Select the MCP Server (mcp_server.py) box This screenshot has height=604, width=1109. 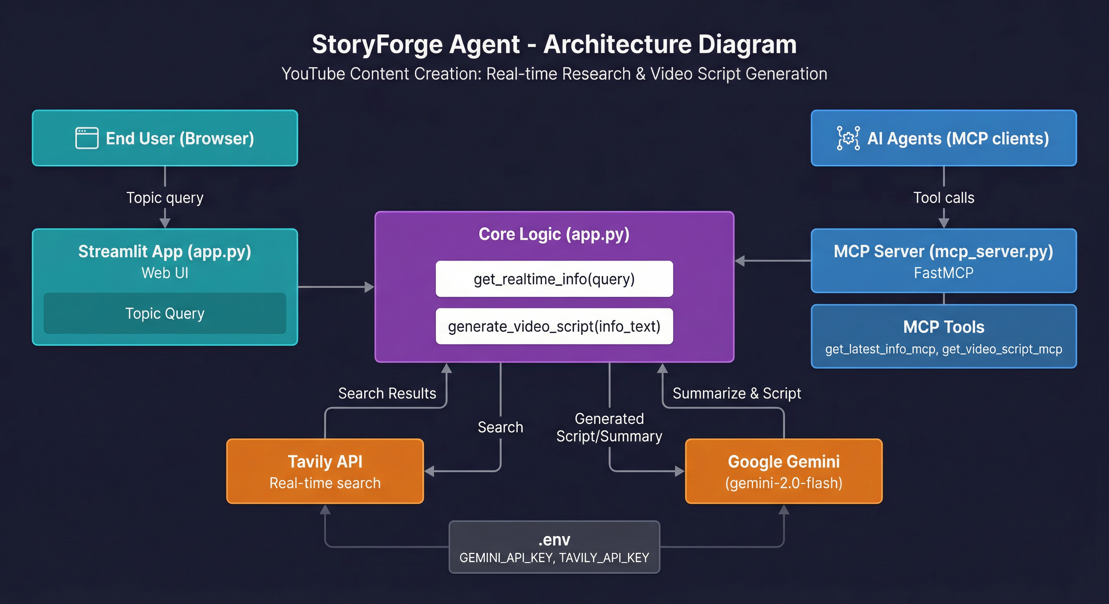(x=943, y=261)
